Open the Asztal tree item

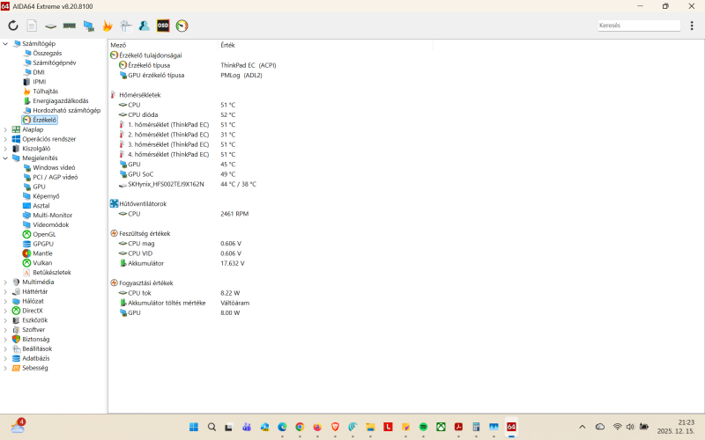click(x=41, y=206)
